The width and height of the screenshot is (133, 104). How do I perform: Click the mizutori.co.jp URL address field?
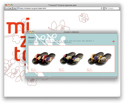(x=60, y=8)
